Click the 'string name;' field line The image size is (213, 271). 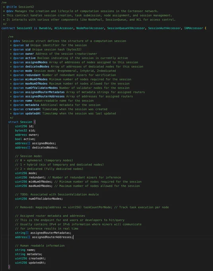tap(25, 250)
